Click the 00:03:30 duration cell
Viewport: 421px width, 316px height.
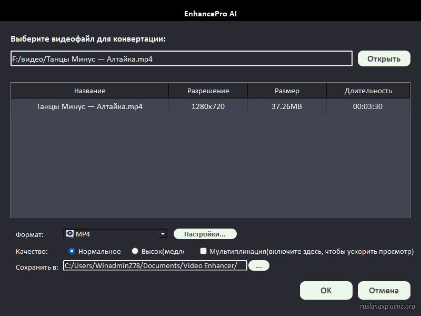[x=368, y=106]
